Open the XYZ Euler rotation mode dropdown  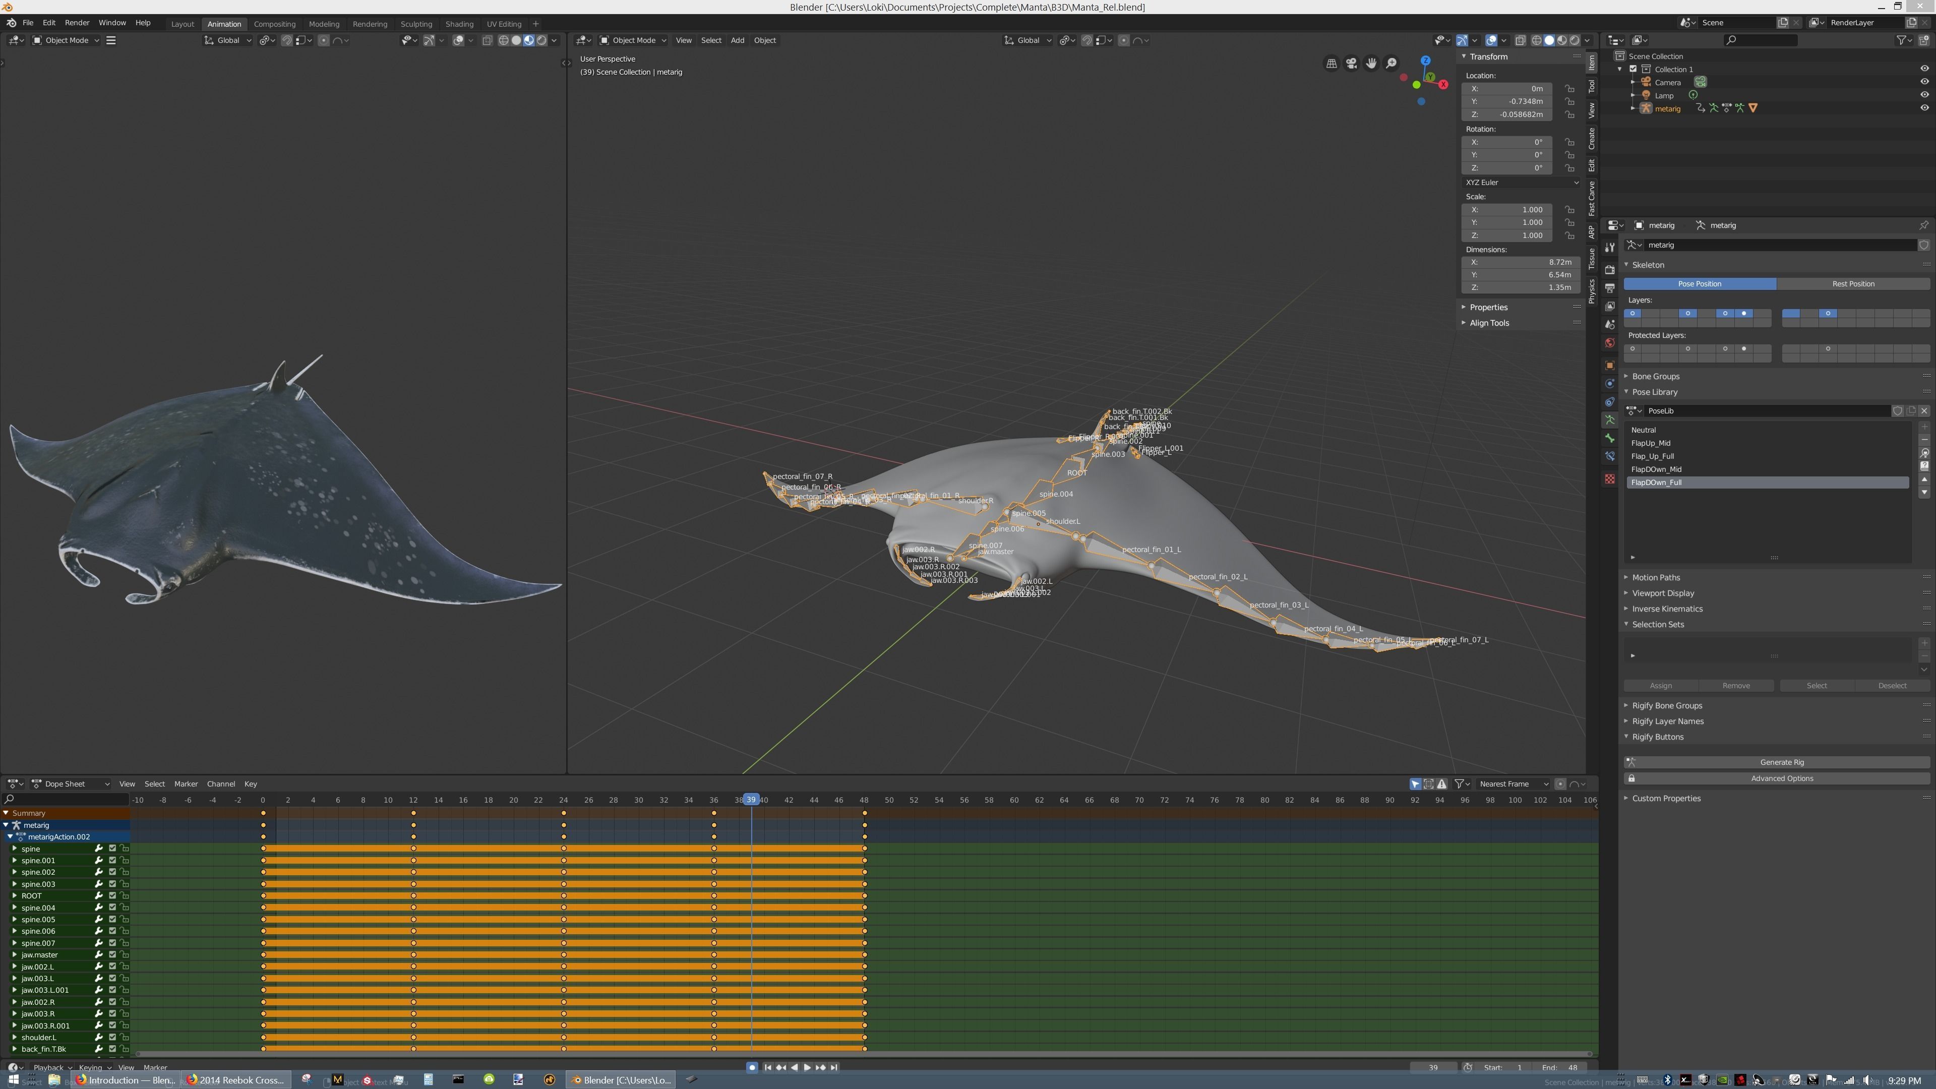(1521, 183)
